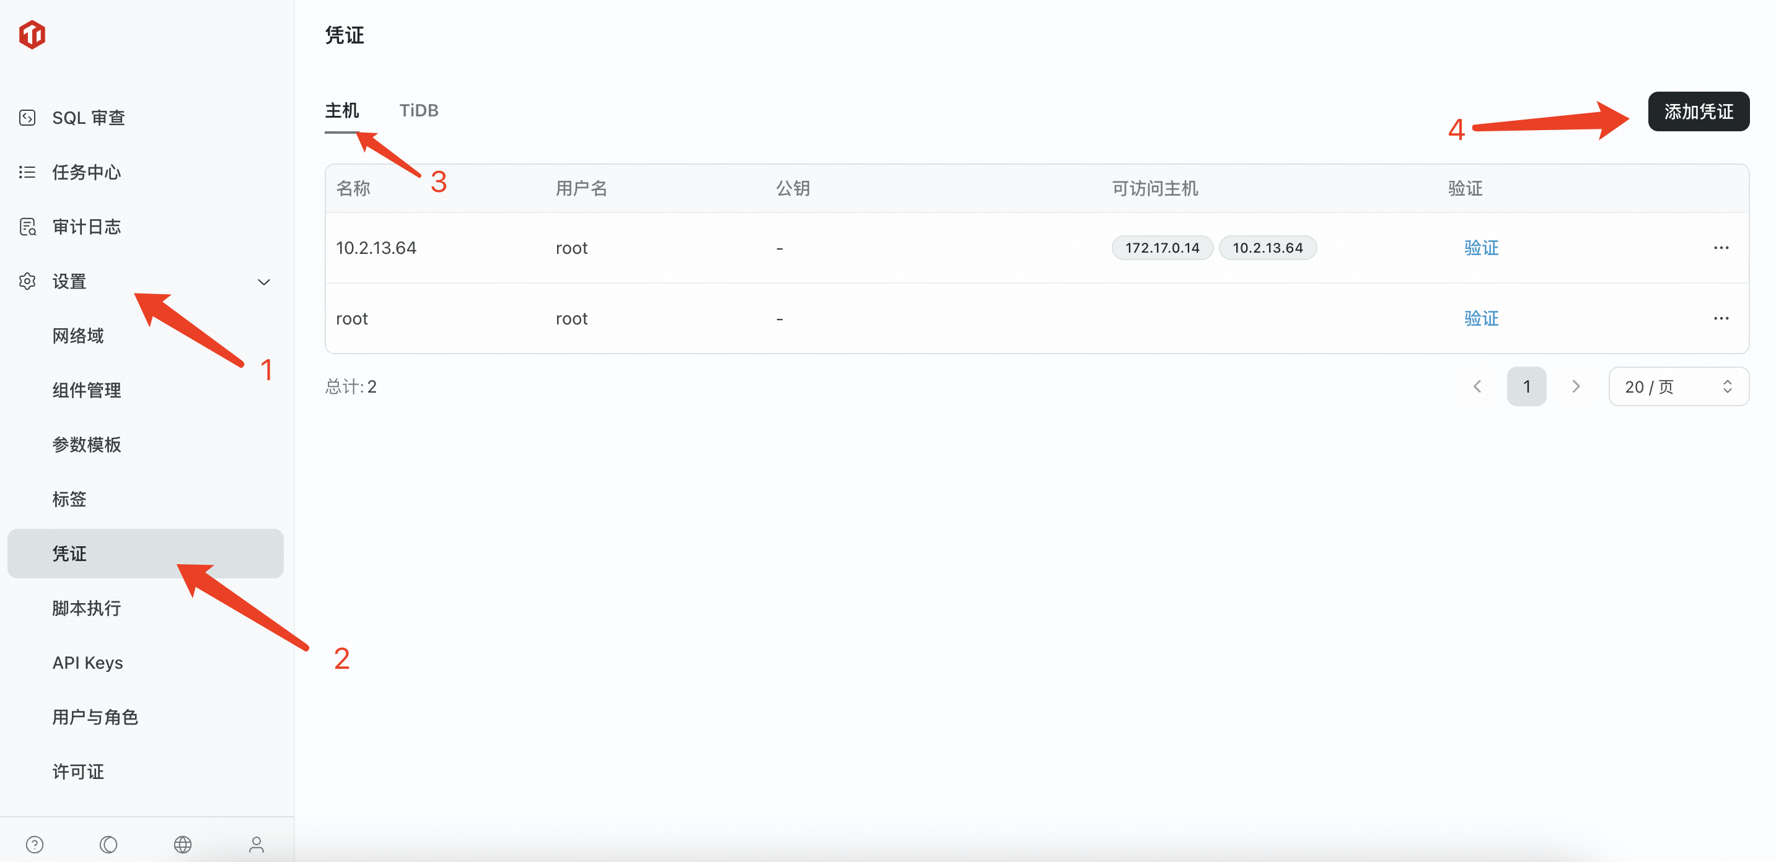Click 验证 for host 10.2.13.64

tap(1481, 247)
